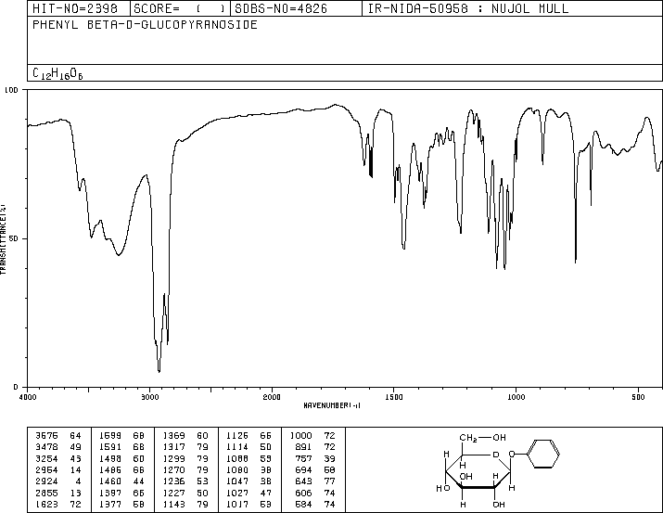Select peak value 2924 in the table
This screenshot has width=663, height=513.
coord(46,481)
